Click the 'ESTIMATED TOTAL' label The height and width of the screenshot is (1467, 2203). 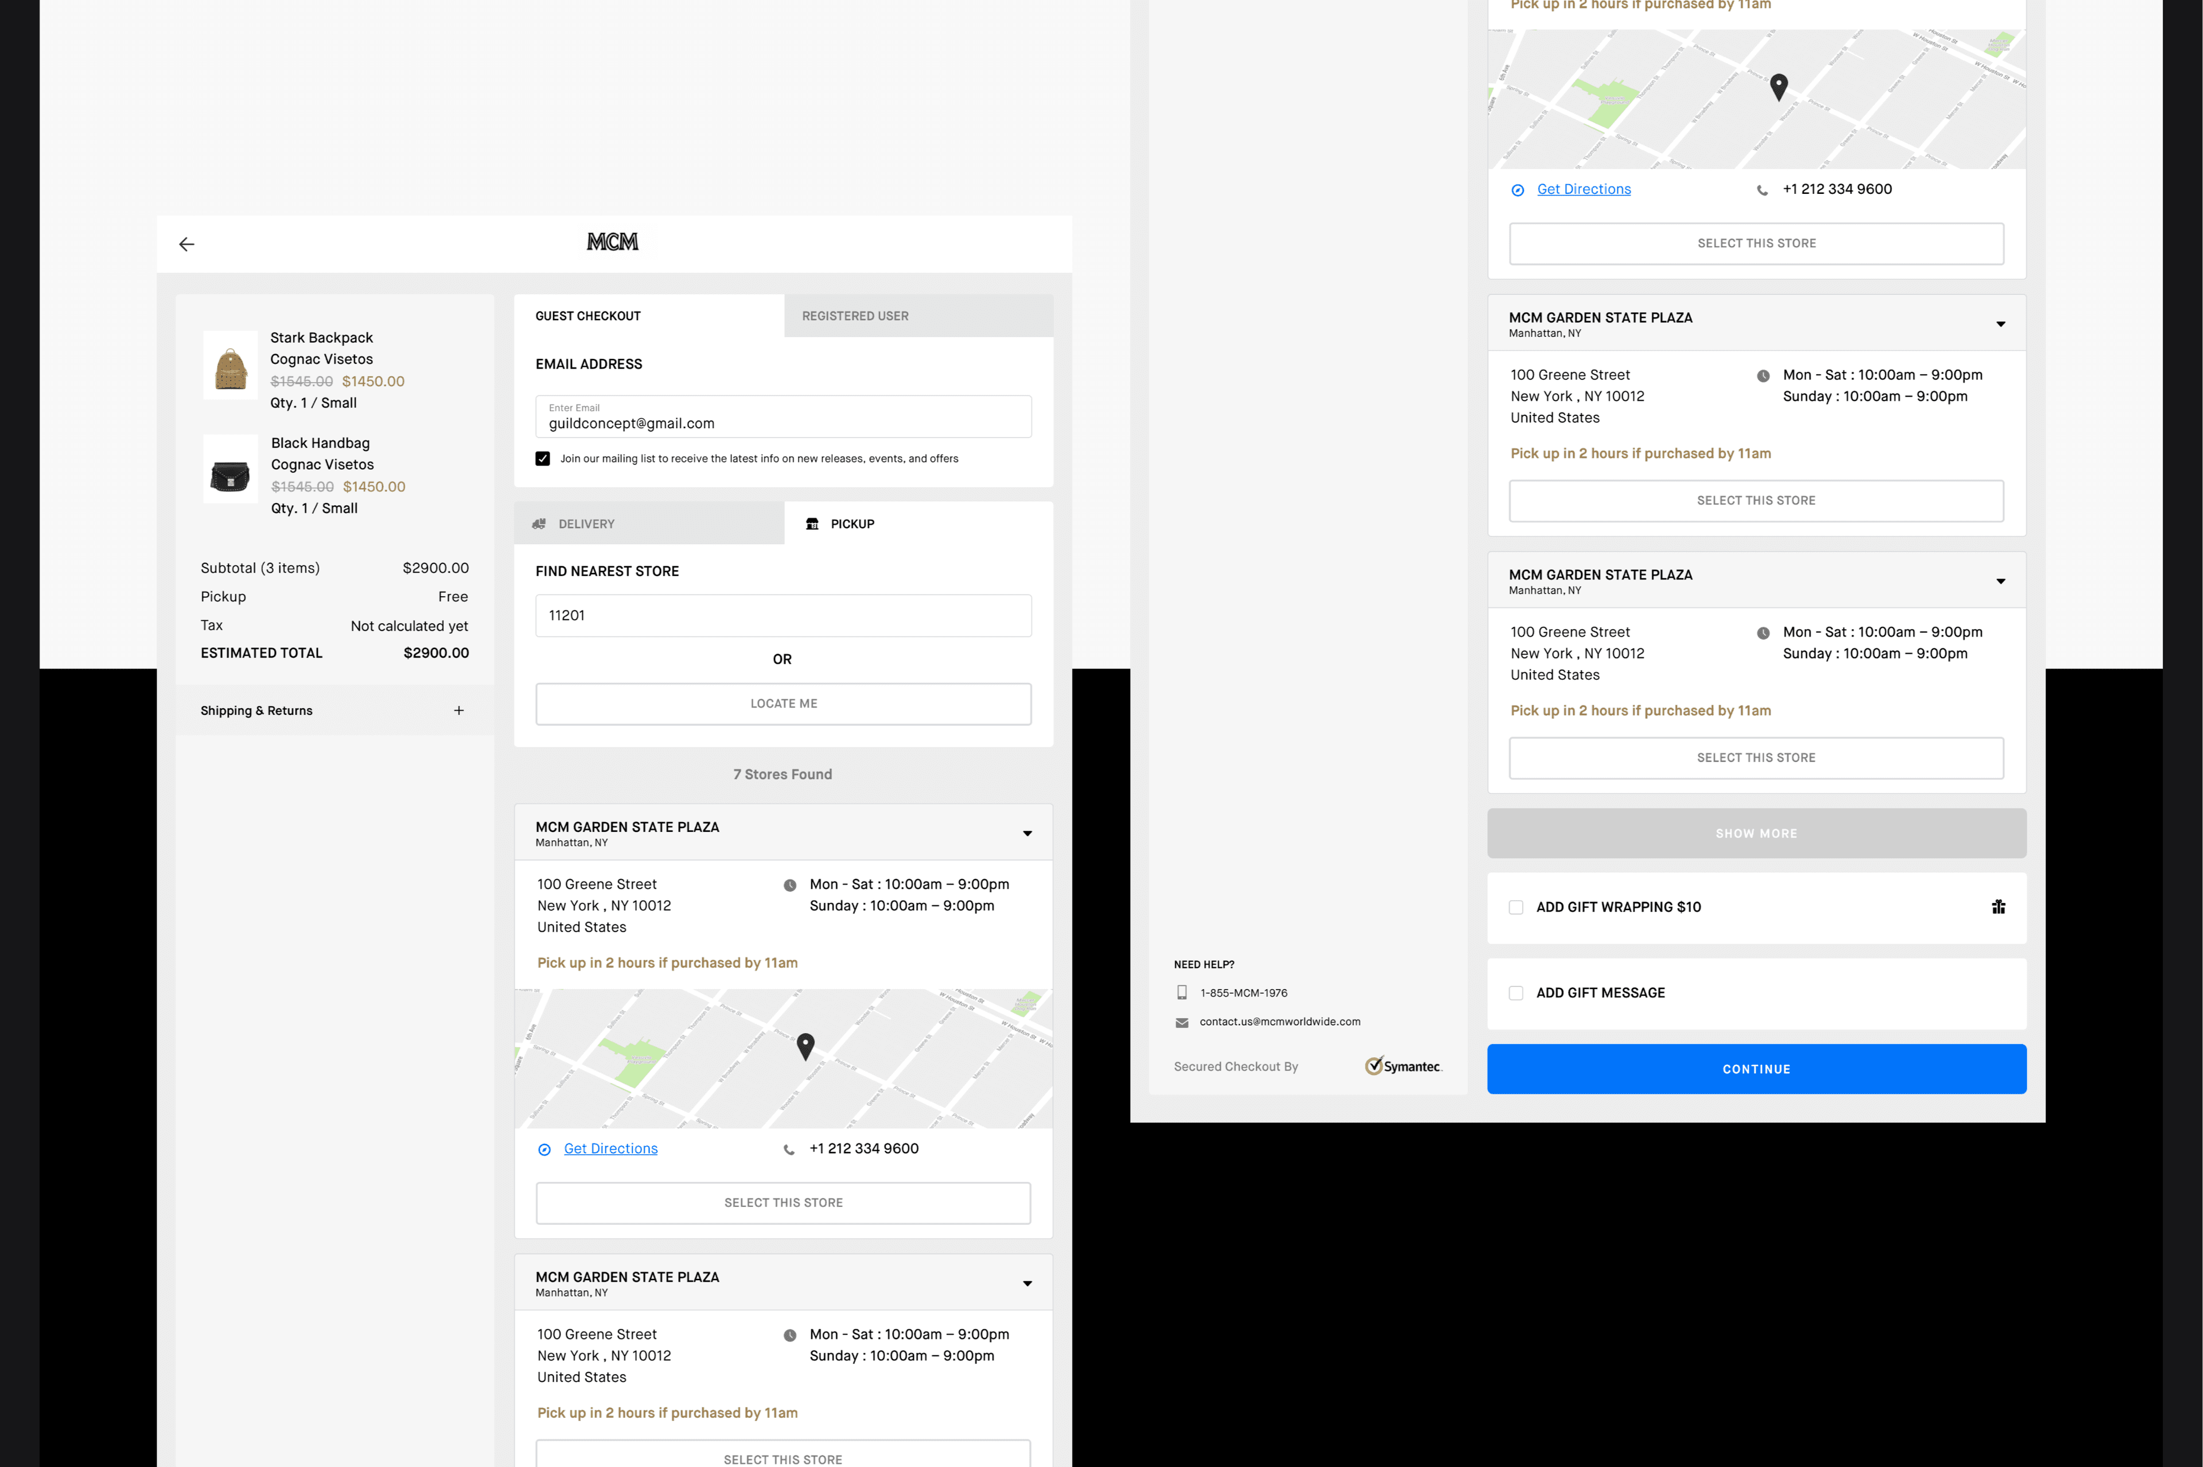pos(261,653)
